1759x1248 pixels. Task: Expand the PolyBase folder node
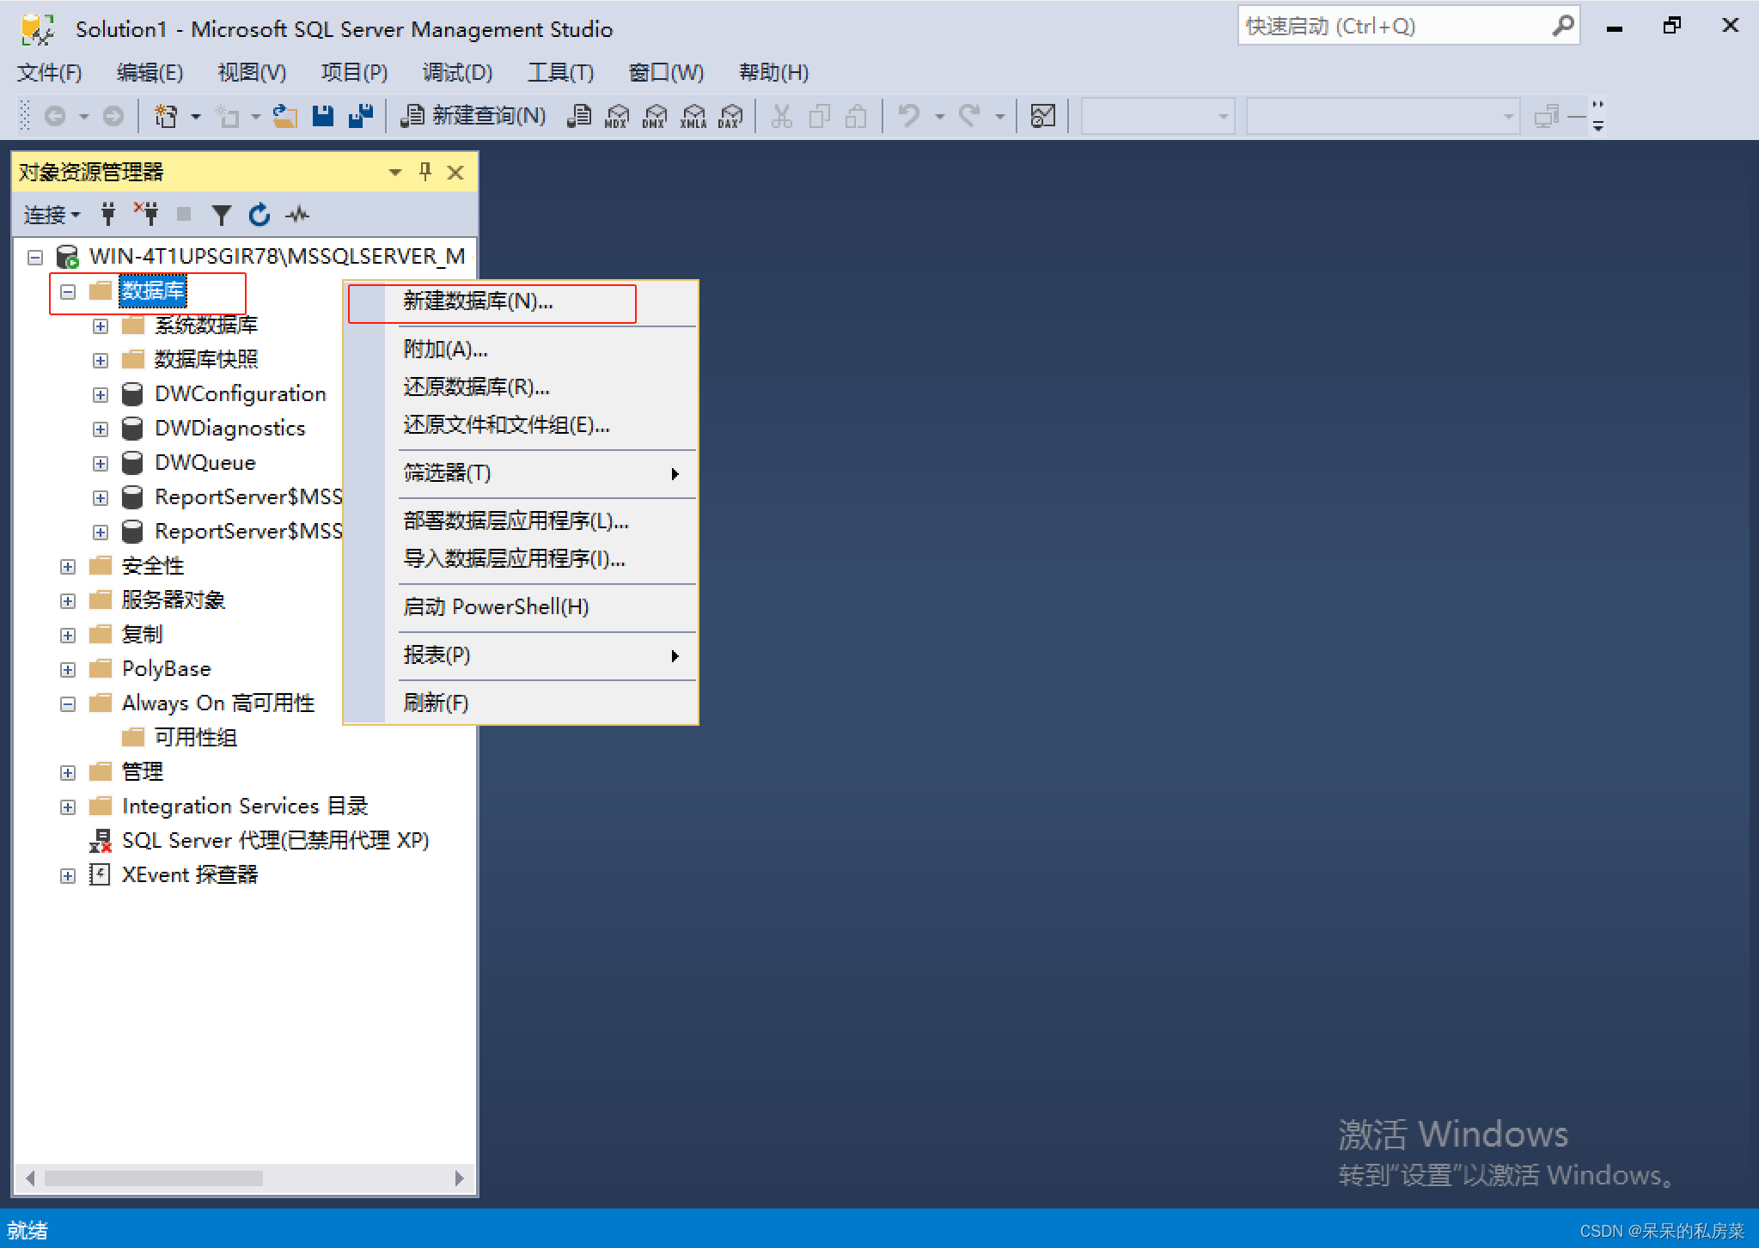tap(68, 670)
